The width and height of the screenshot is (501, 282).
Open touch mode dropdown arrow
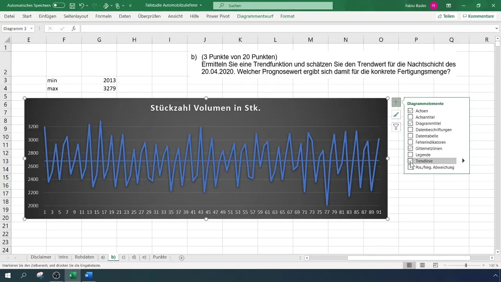click(123, 6)
